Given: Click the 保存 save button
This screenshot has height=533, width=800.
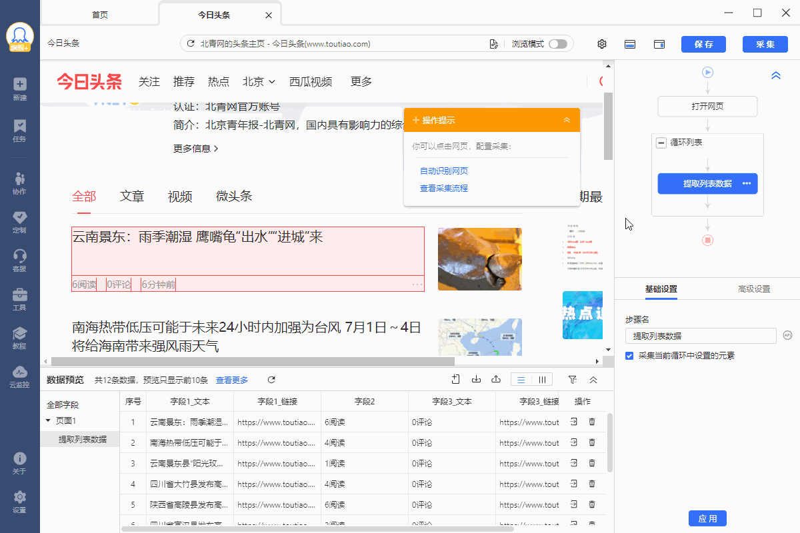Looking at the screenshot, I should (x=703, y=44).
